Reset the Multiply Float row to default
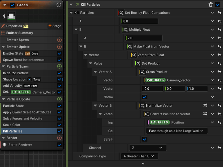Image resolution: width=223 pixels, height=167 pixels. pyautogui.click(x=219, y=29)
